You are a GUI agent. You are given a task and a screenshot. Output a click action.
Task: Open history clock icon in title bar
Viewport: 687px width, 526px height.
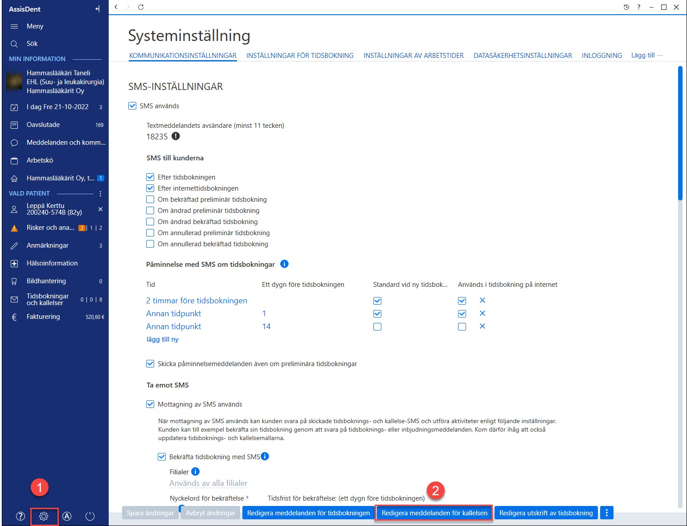point(626,7)
